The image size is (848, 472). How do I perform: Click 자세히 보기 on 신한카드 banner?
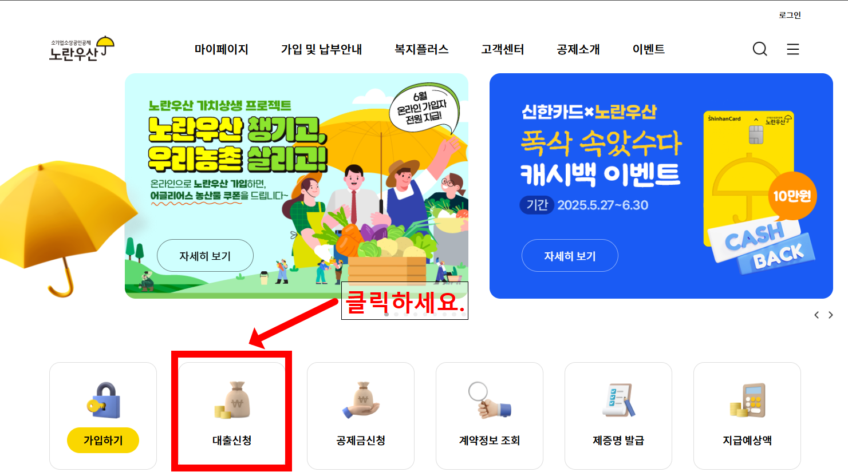[570, 256]
